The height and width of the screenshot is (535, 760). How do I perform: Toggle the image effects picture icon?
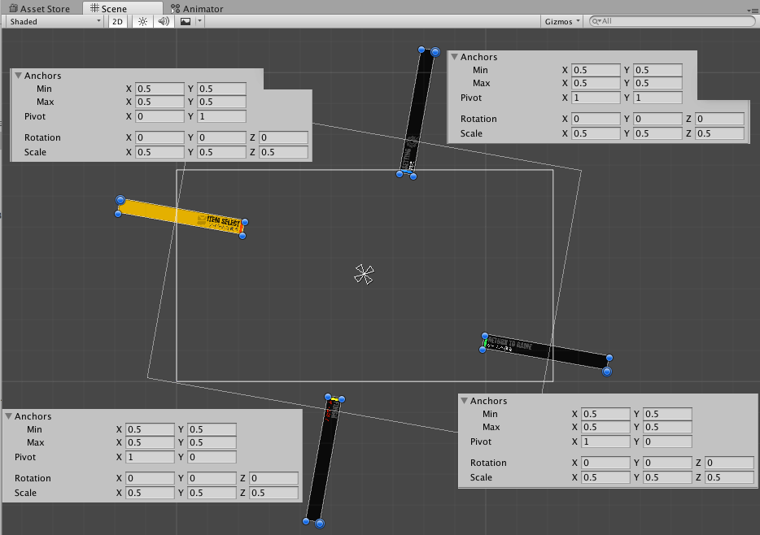click(x=186, y=21)
